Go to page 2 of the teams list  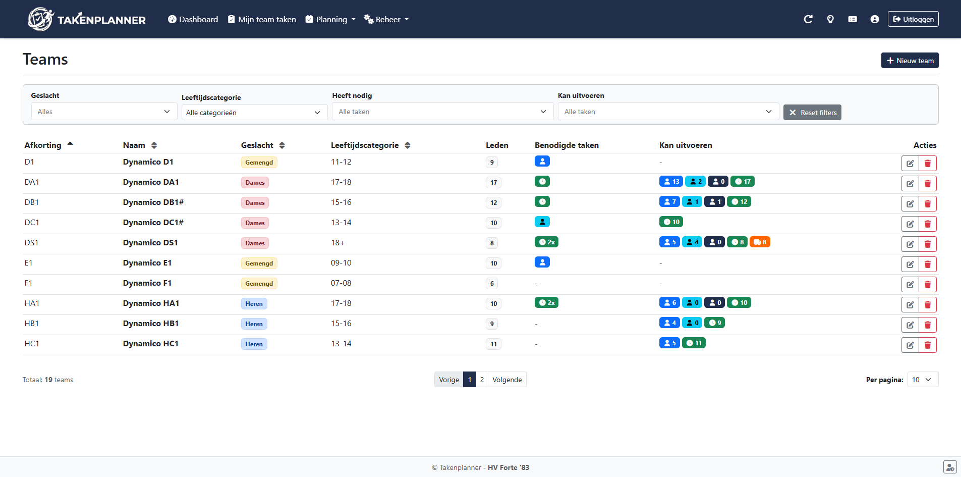coord(482,379)
